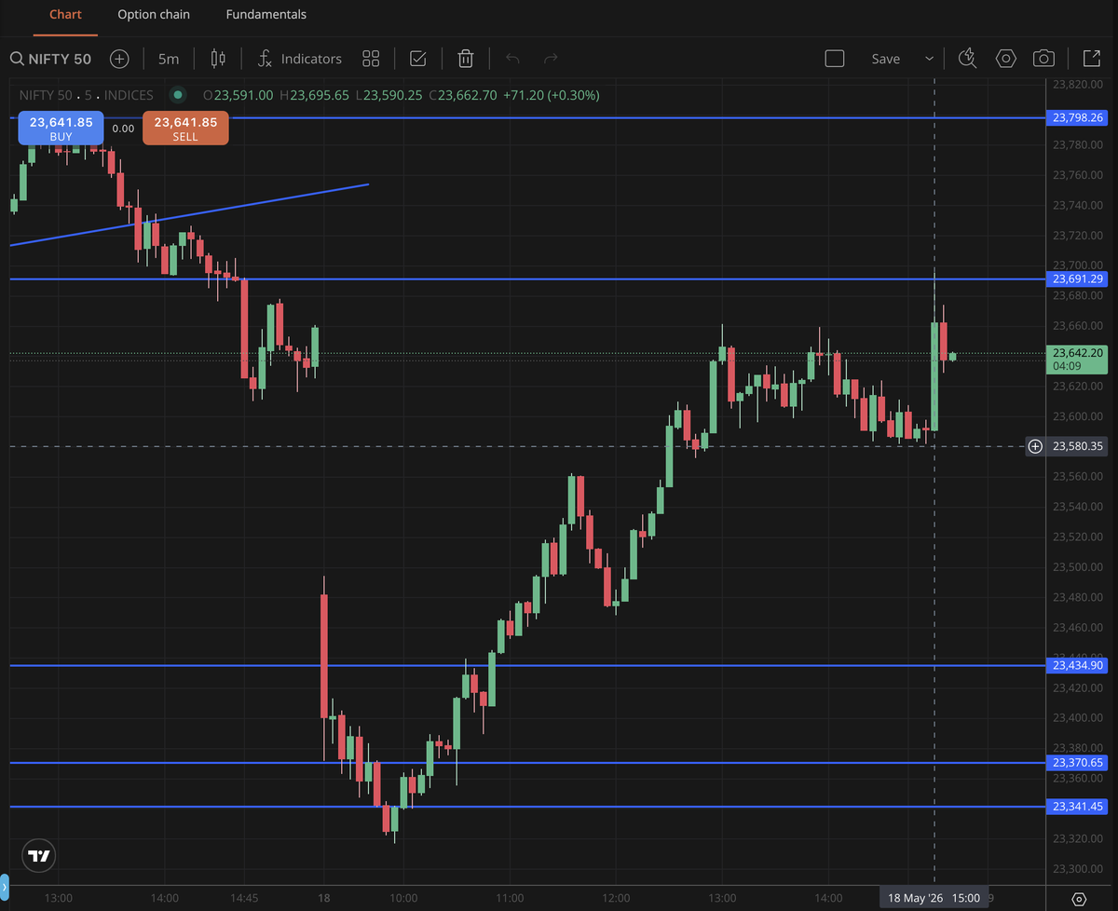1118x911 pixels.
Task: Click the 14:45 label on time axis
Action: (243, 898)
